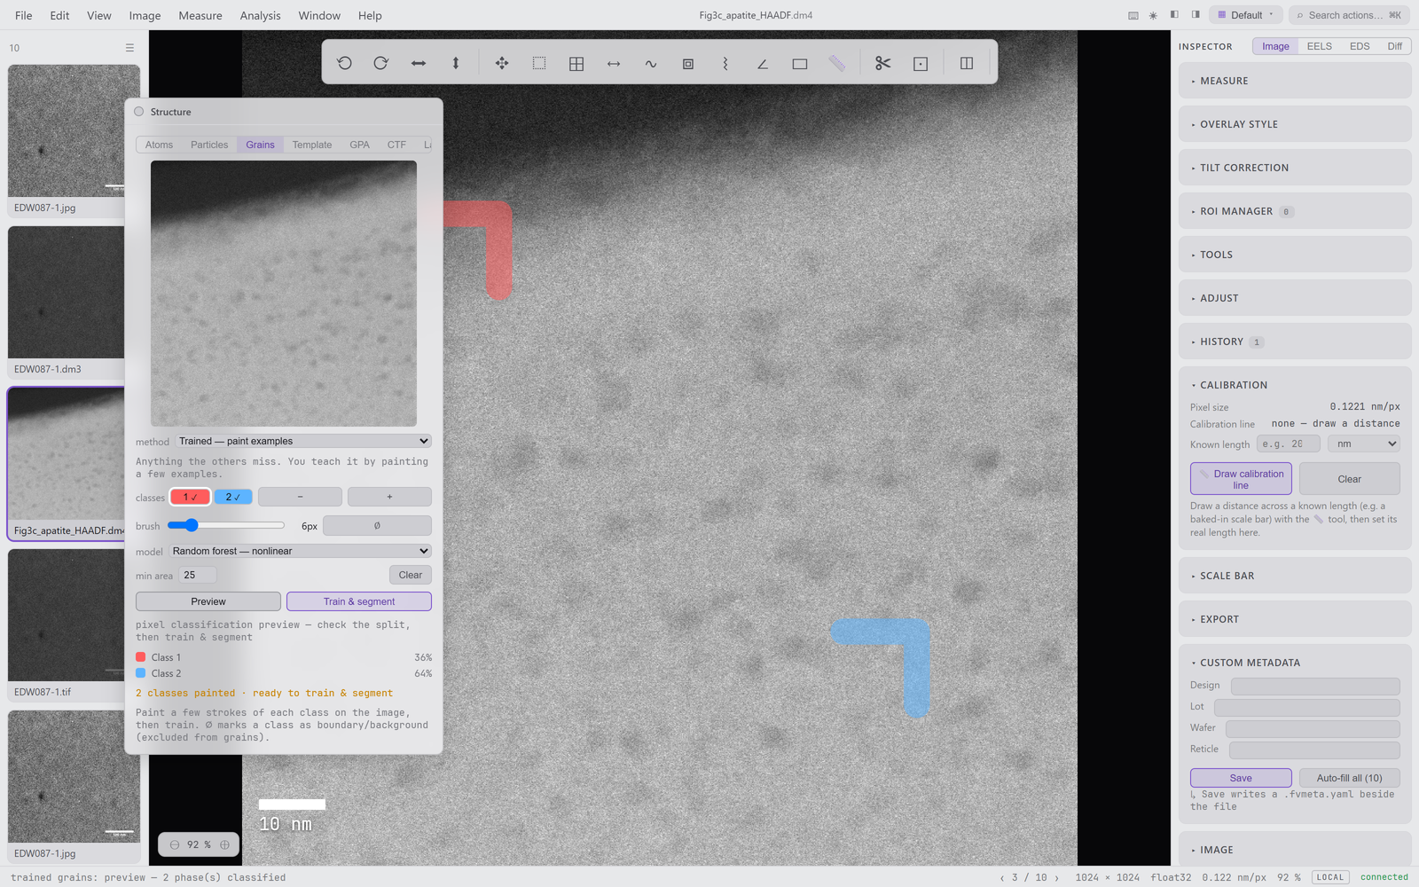Rotate image clockwise with the toolbar icon

pos(381,63)
